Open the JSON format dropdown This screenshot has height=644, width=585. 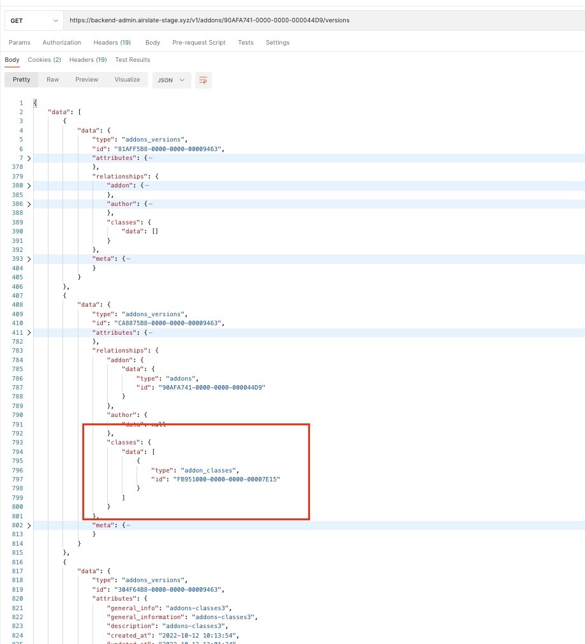(169, 80)
